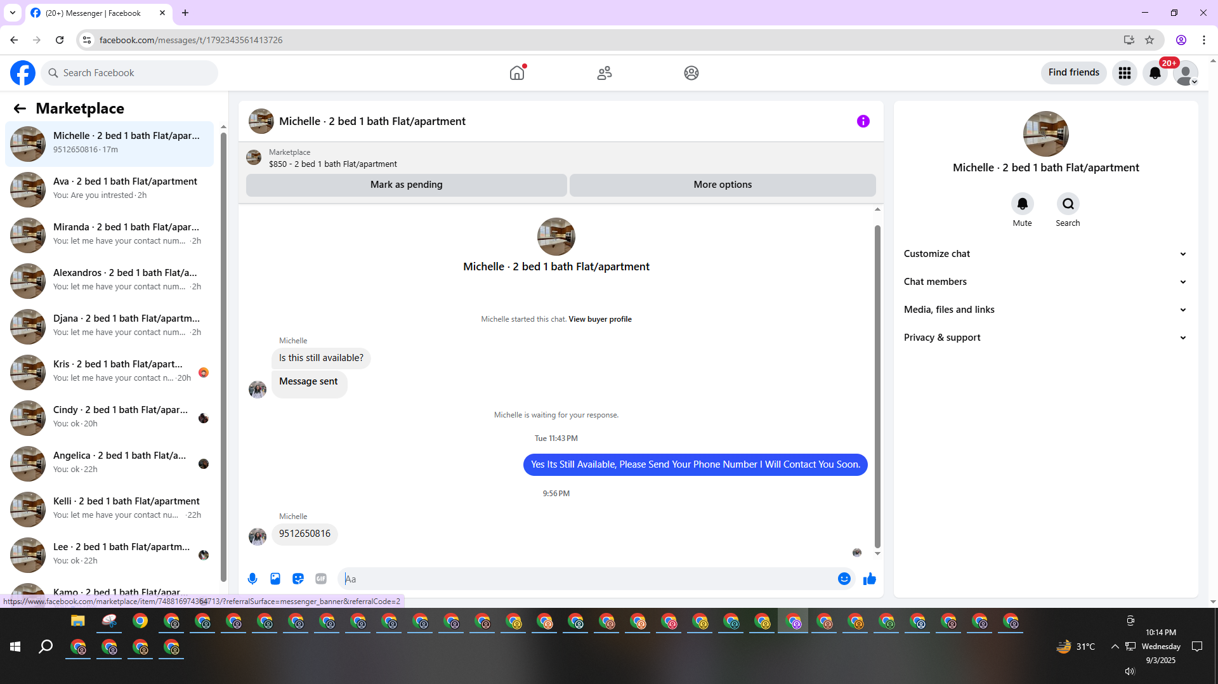
Task: Bookmark this page with the star icon
Action: [x=1149, y=40]
